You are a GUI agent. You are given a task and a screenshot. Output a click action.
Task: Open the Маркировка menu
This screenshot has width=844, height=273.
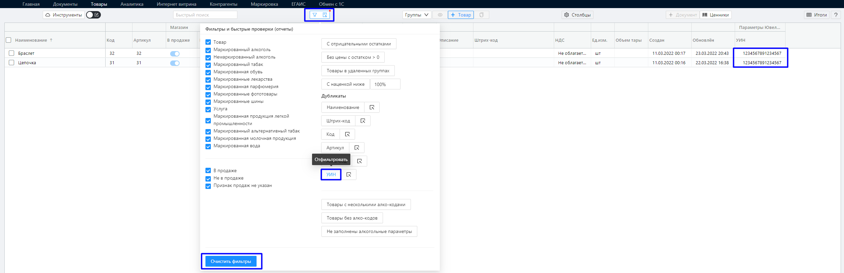click(264, 4)
